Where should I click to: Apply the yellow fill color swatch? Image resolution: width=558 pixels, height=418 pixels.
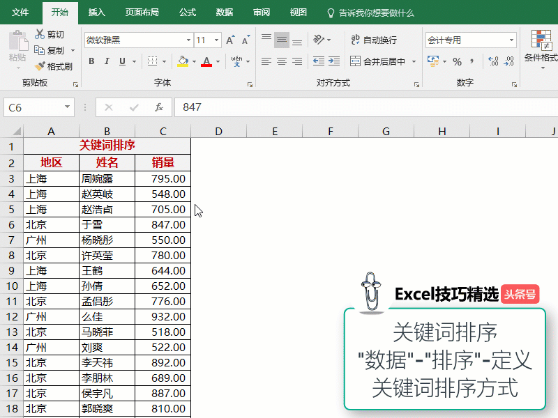[183, 61]
